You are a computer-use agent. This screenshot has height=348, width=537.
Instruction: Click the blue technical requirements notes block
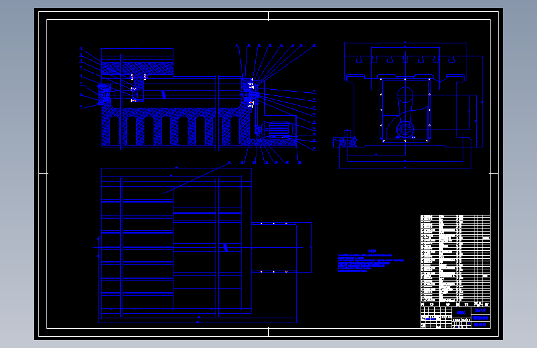click(370, 261)
